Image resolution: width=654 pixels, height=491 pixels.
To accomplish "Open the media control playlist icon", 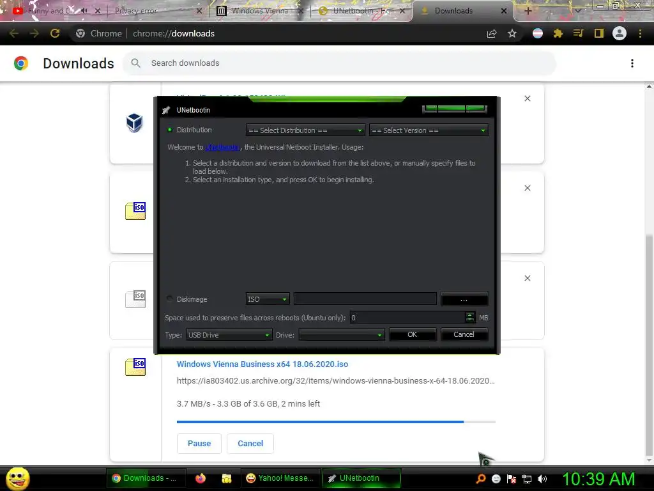I will coord(578,33).
